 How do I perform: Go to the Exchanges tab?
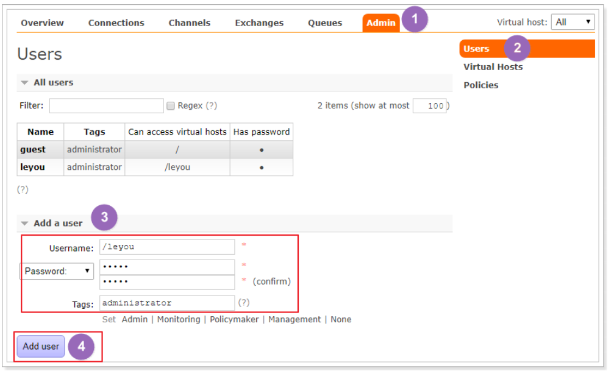259,23
